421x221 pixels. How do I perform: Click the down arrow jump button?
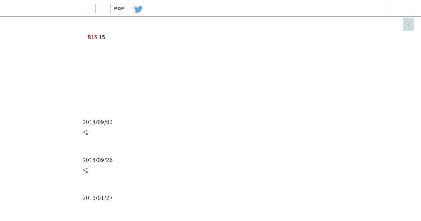click(x=408, y=24)
